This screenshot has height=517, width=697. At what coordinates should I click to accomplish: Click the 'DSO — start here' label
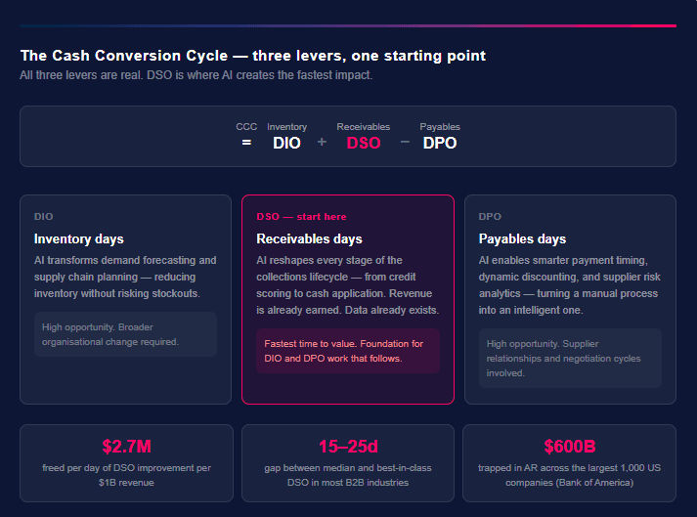[x=301, y=216]
